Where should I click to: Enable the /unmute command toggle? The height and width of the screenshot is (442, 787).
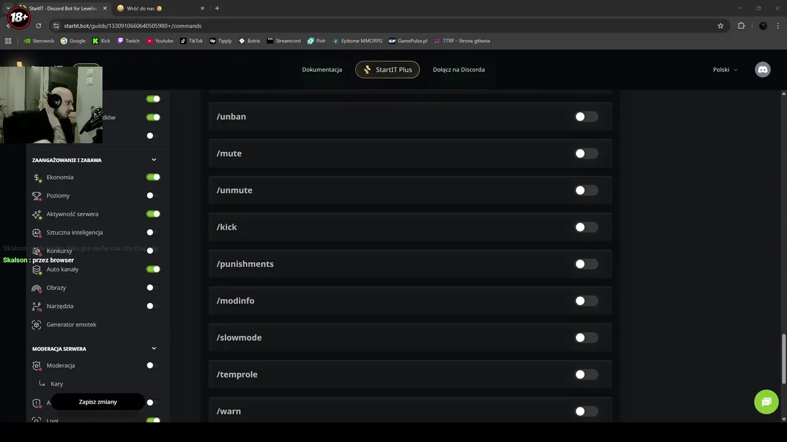tap(586, 190)
